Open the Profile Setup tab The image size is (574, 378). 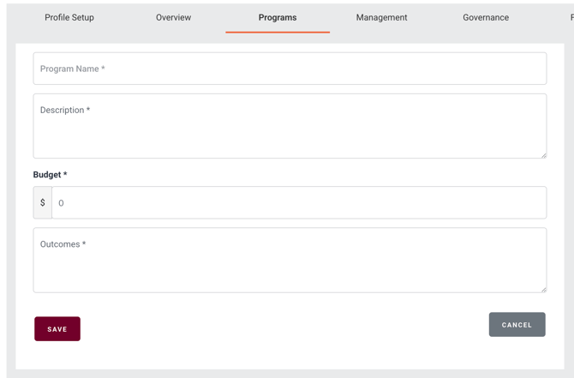point(69,17)
